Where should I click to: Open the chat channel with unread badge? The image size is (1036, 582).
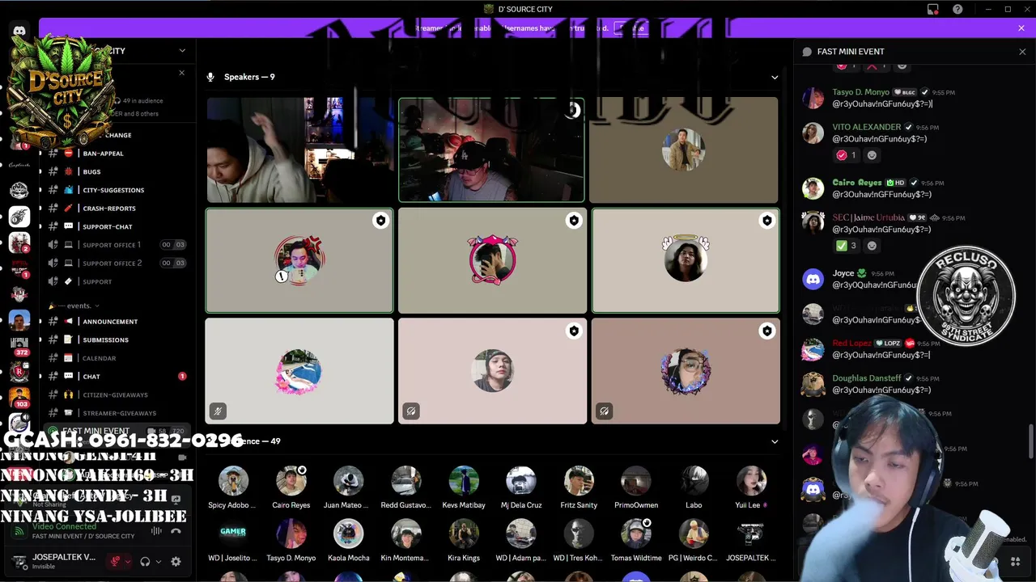pos(117,376)
